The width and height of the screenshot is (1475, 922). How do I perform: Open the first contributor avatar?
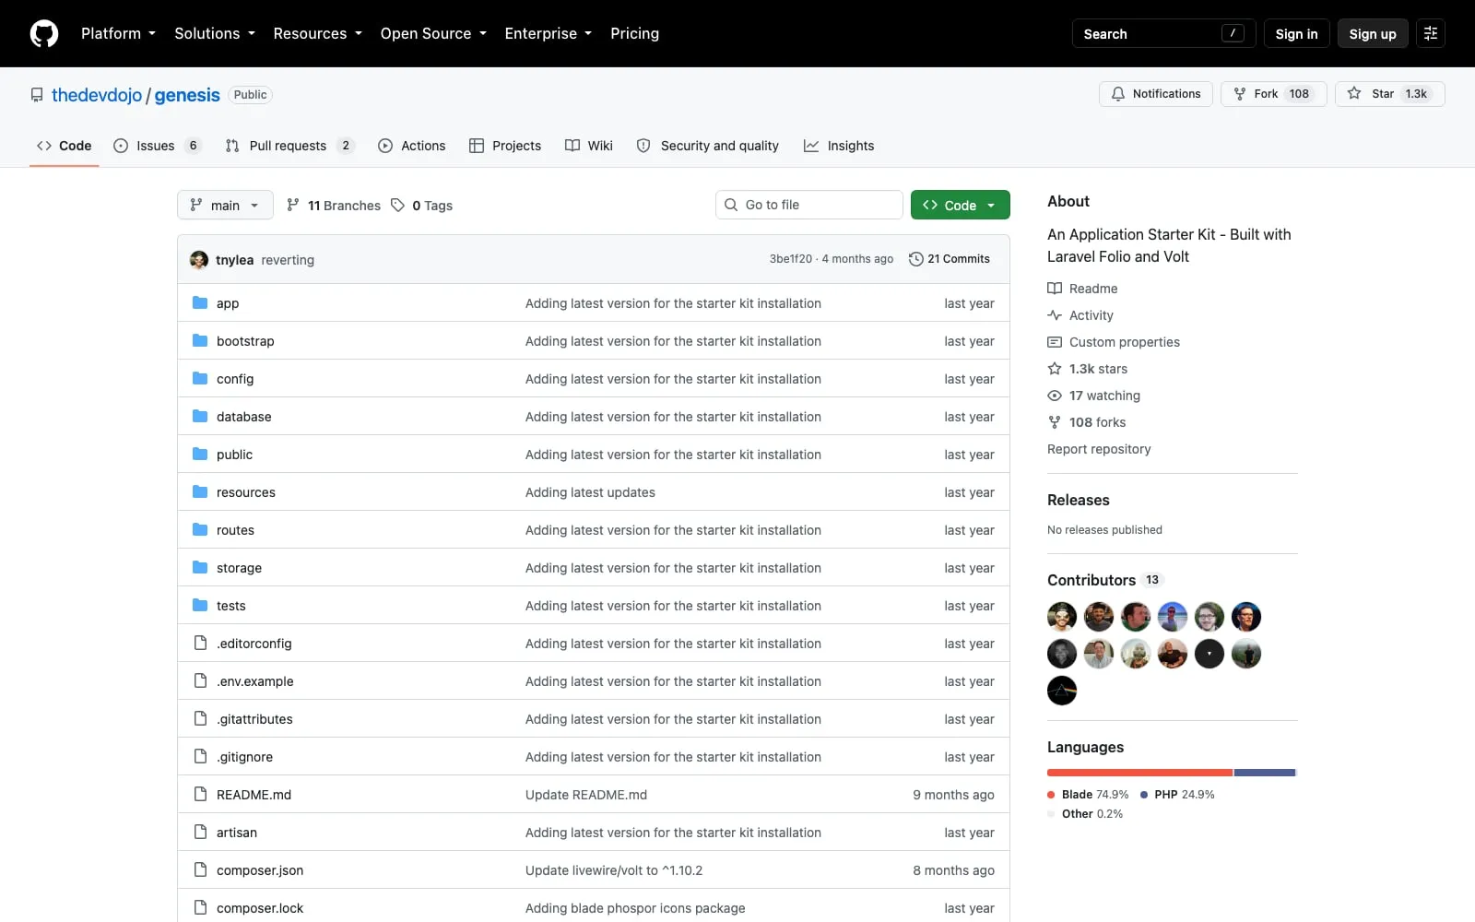pos(1062,617)
